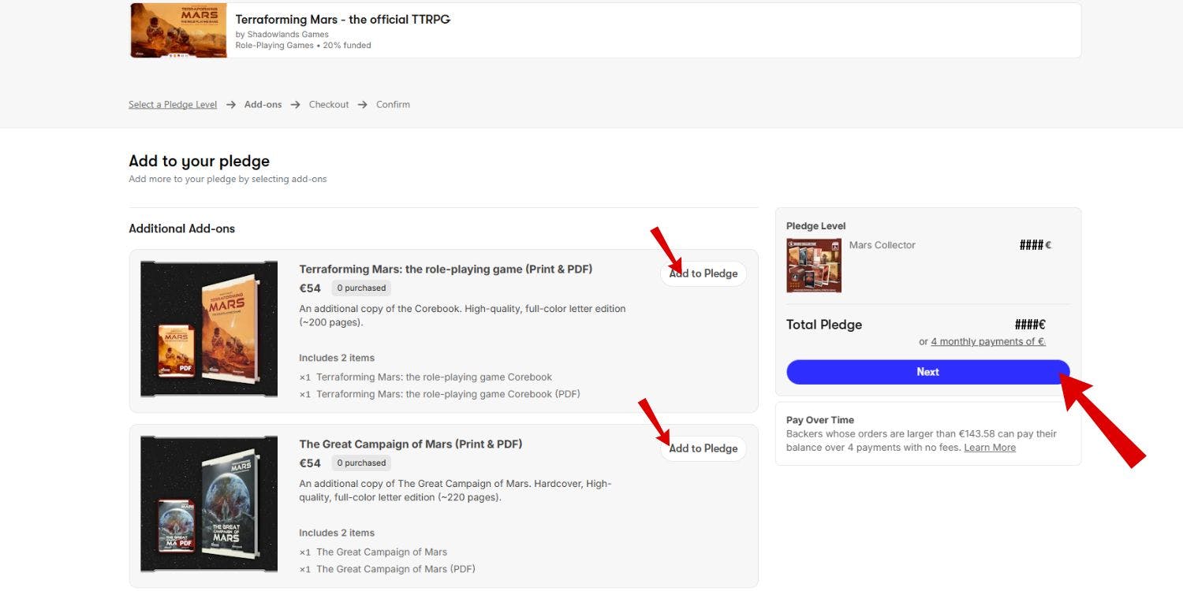Click the Corebook add-on product image
Viewport: 1183px width, 591px height.
(x=209, y=329)
